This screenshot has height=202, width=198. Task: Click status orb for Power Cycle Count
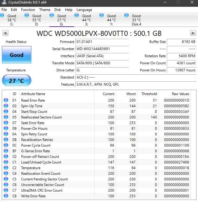6,145
